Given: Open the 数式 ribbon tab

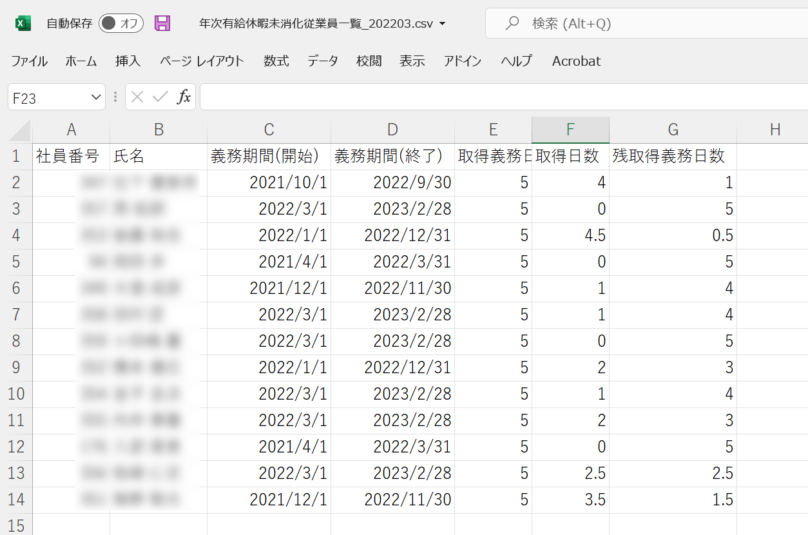Looking at the screenshot, I should [x=276, y=61].
